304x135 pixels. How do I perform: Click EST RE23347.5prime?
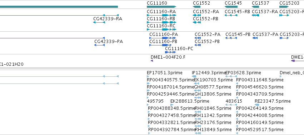coord(273,101)
